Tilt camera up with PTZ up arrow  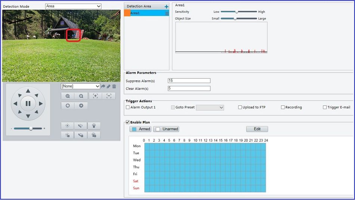(x=28, y=91)
